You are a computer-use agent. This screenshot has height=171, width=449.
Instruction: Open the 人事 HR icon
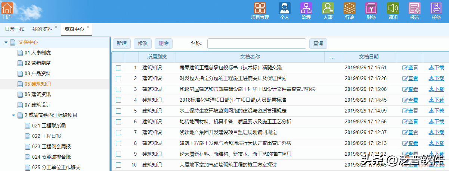(328, 8)
